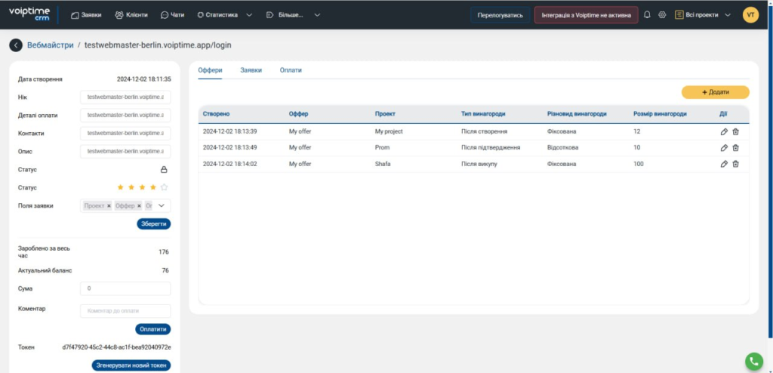Click the Після створення cell
The width and height of the screenshot is (773, 373).
pyautogui.click(x=484, y=131)
